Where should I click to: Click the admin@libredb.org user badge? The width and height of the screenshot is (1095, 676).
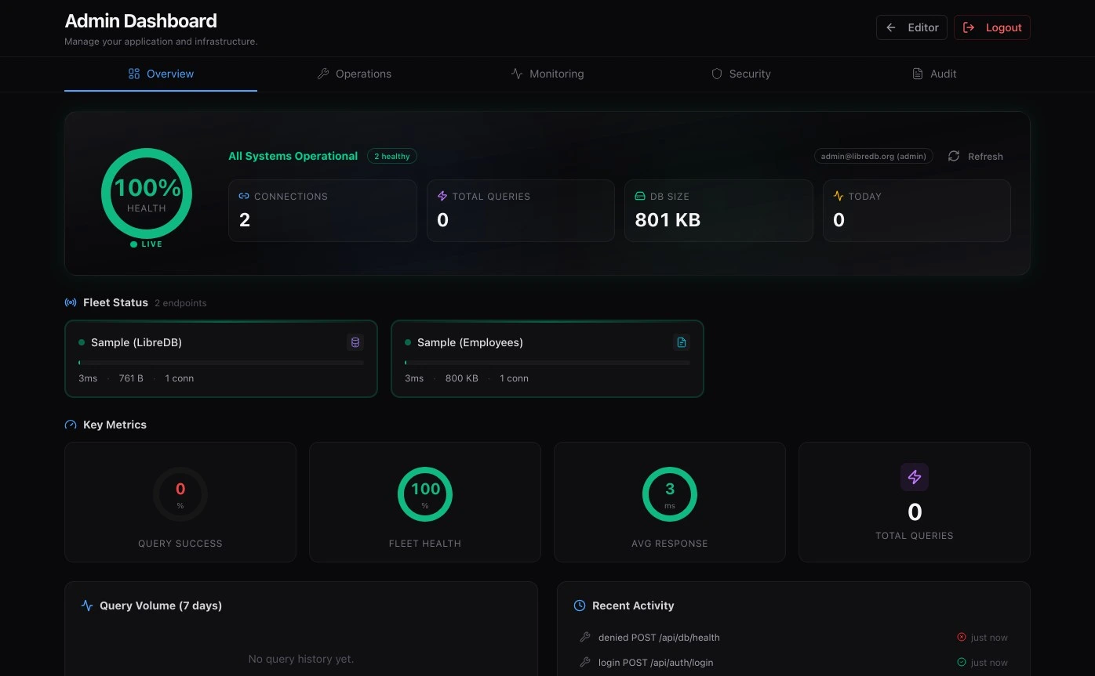click(873, 157)
